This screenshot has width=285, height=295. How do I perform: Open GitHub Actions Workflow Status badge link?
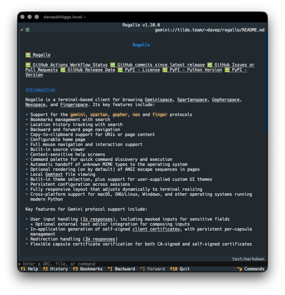70,65
